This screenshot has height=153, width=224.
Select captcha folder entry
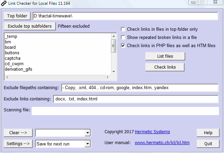point(13,58)
